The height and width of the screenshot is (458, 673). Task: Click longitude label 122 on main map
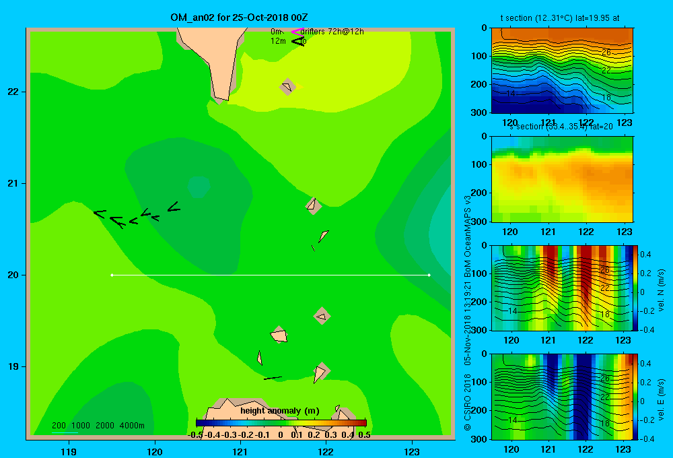(x=326, y=451)
